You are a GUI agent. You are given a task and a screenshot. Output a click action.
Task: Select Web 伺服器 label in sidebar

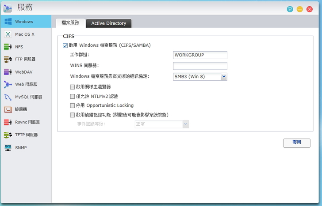pyautogui.click(x=26, y=84)
